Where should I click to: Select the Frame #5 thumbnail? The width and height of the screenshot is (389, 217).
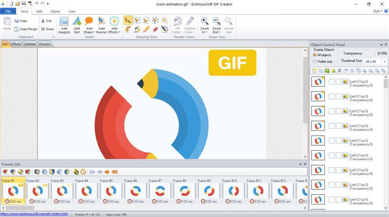coord(111,191)
